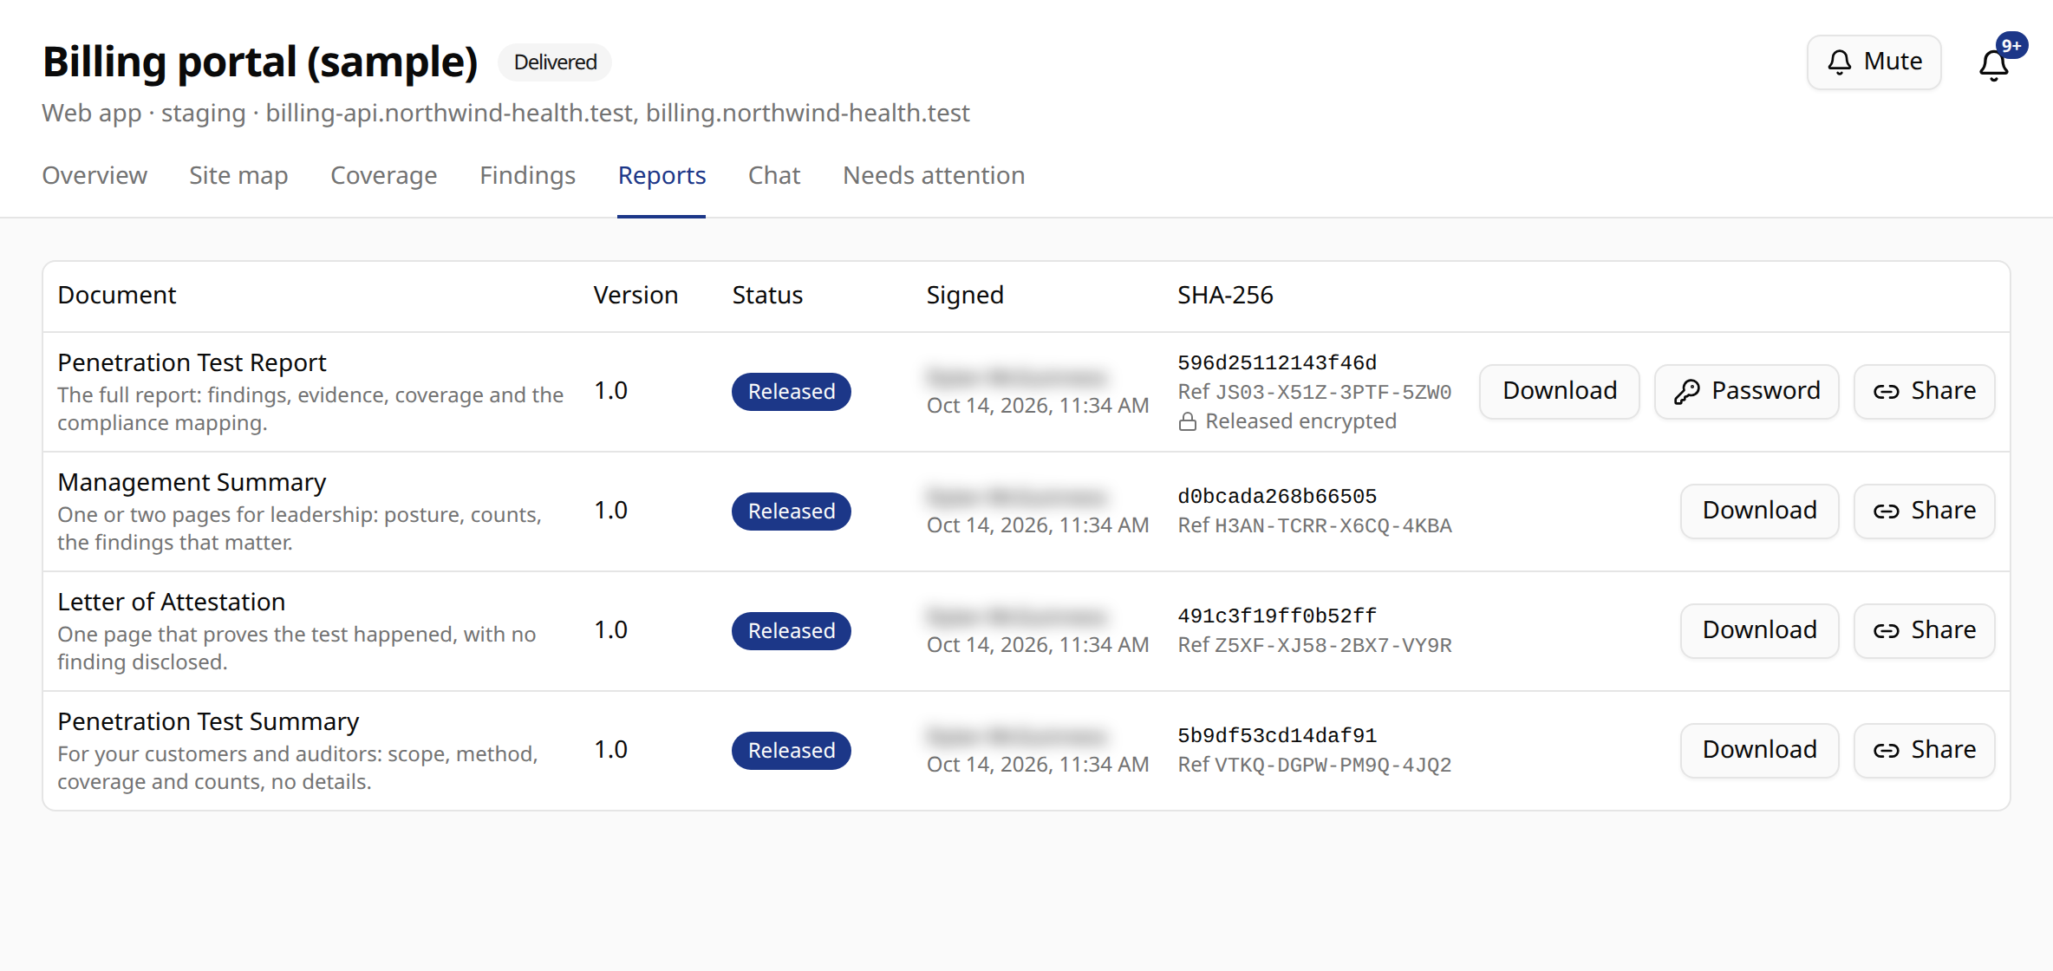Download the Penetration Test Summary
2053x971 pixels.
click(1759, 750)
